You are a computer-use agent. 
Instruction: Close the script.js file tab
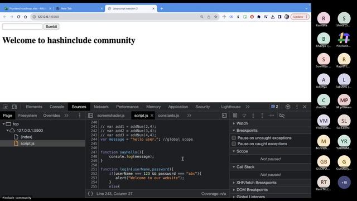tap(152, 116)
